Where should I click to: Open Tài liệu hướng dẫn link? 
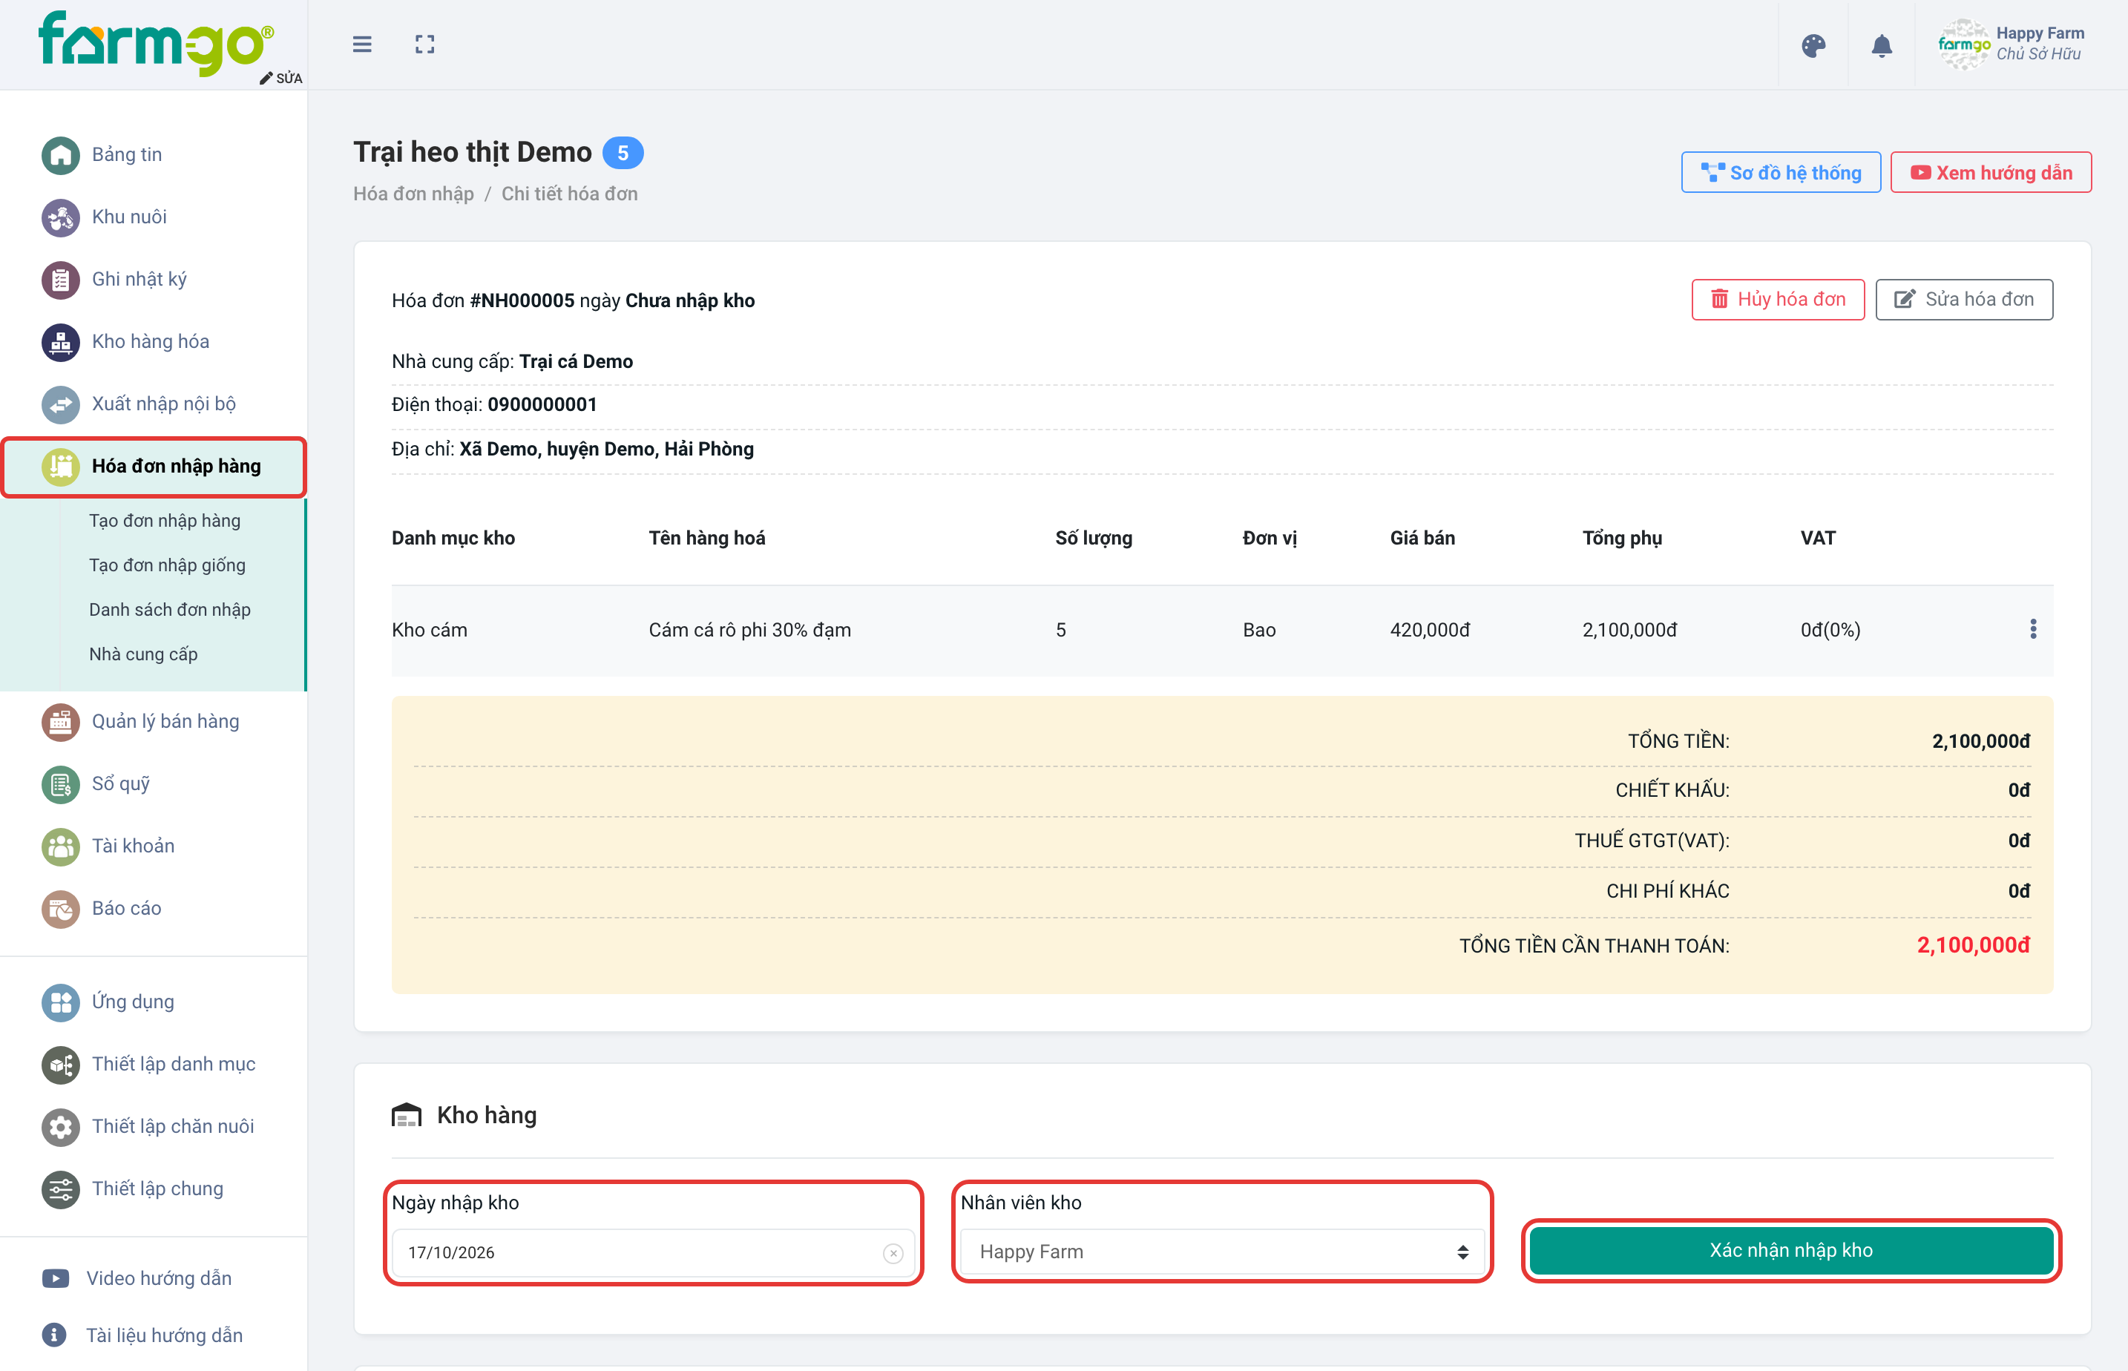coord(164,1335)
